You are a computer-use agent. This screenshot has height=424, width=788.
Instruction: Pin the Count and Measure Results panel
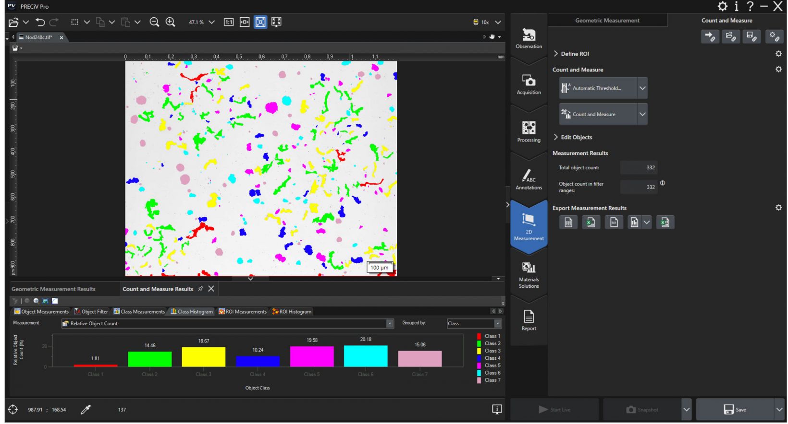200,289
